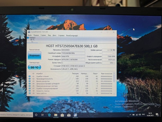This screenshot has height=122, width=162.
Task: Click the status icon for Скорость поиска row
Action: pyautogui.click(x=30, y=91)
